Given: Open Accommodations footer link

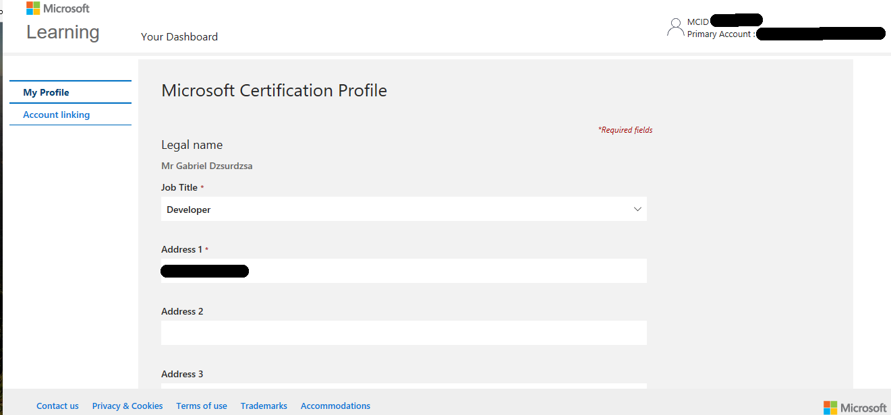Looking at the screenshot, I should [335, 406].
